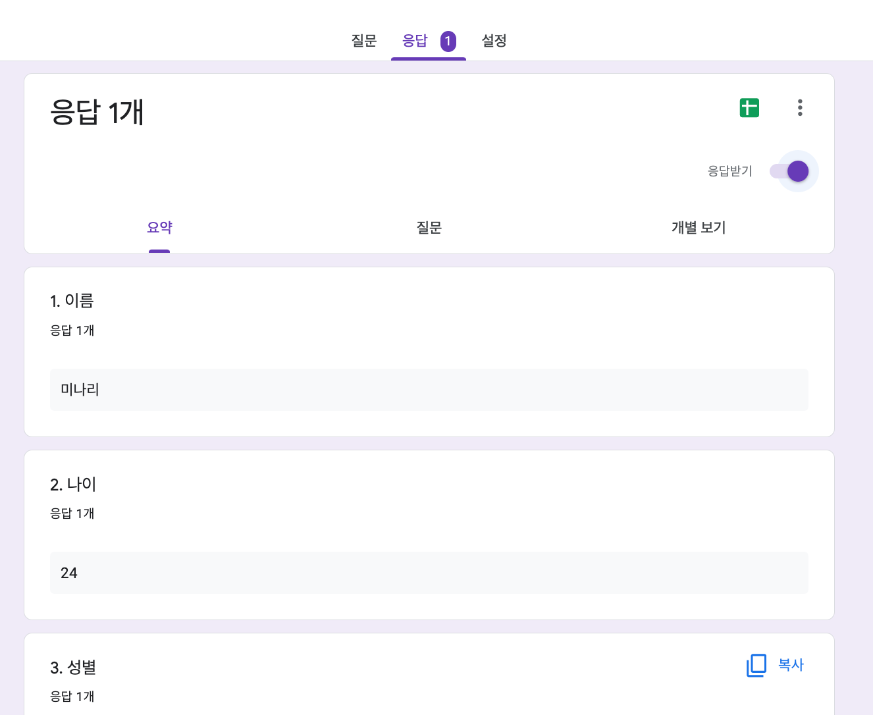Select question 2. 나이 heading
This screenshot has height=715, width=873.
[x=72, y=484]
